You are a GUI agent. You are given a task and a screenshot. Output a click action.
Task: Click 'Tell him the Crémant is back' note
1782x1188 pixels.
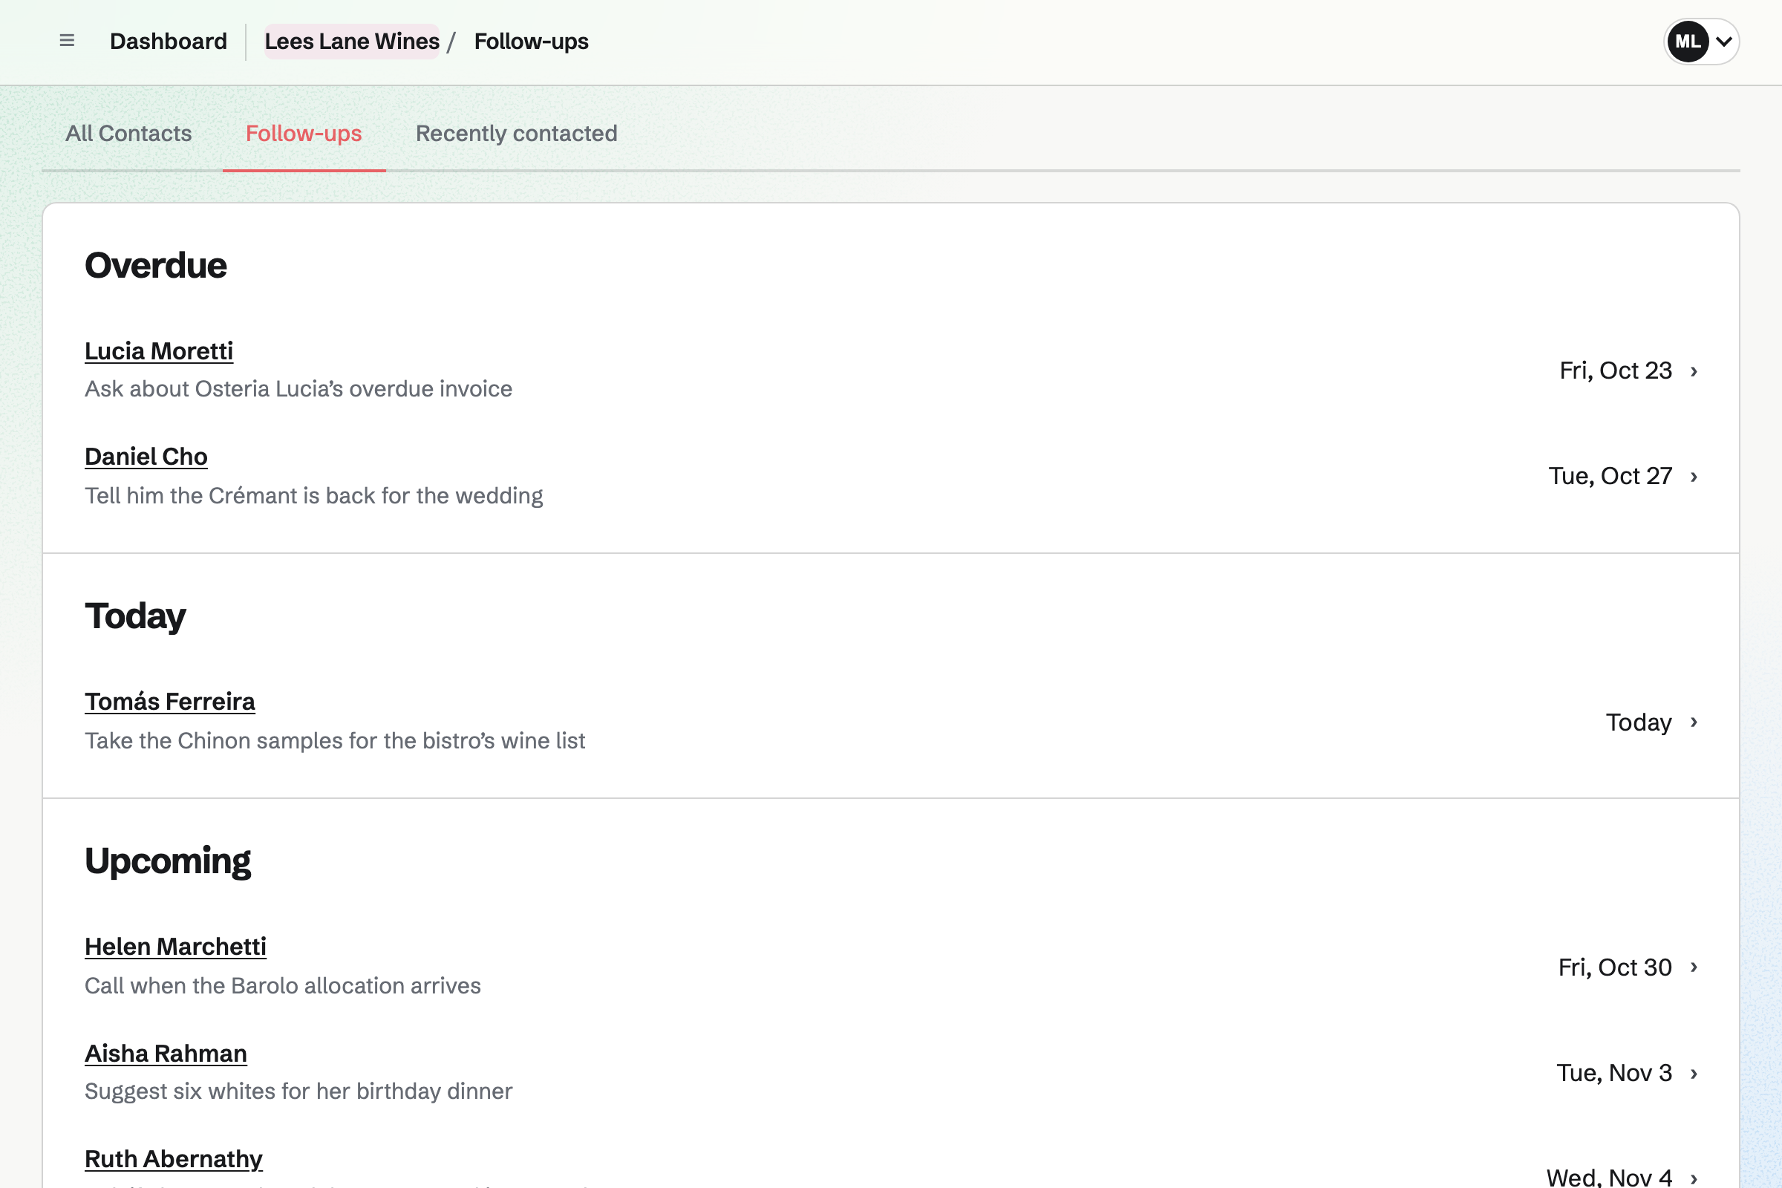pyautogui.click(x=313, y=495)
